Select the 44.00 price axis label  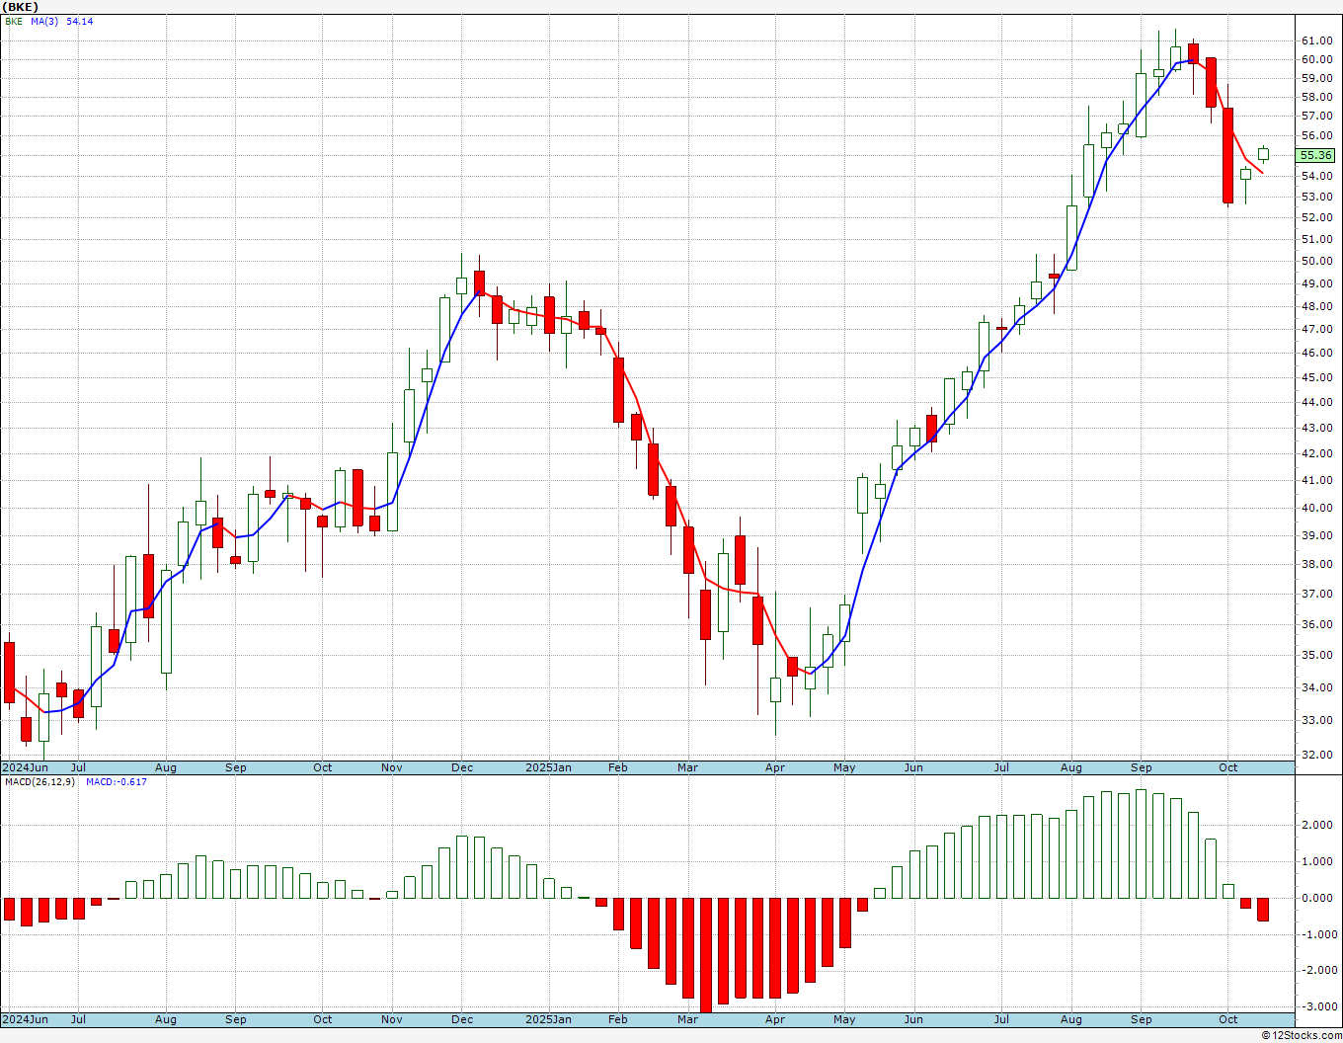coord(1316,402)
